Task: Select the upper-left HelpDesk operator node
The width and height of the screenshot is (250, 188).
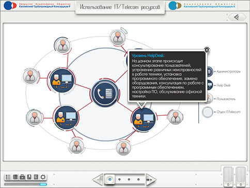Action: [62, 81]
